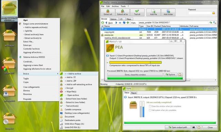The image size is (221, 132).
Task: Click the yellow PEA compression ratio bar
Action: (x=135, y=62)
